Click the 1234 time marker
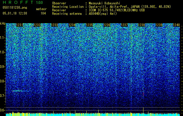183x116 pixels. [x=72, y=25]
